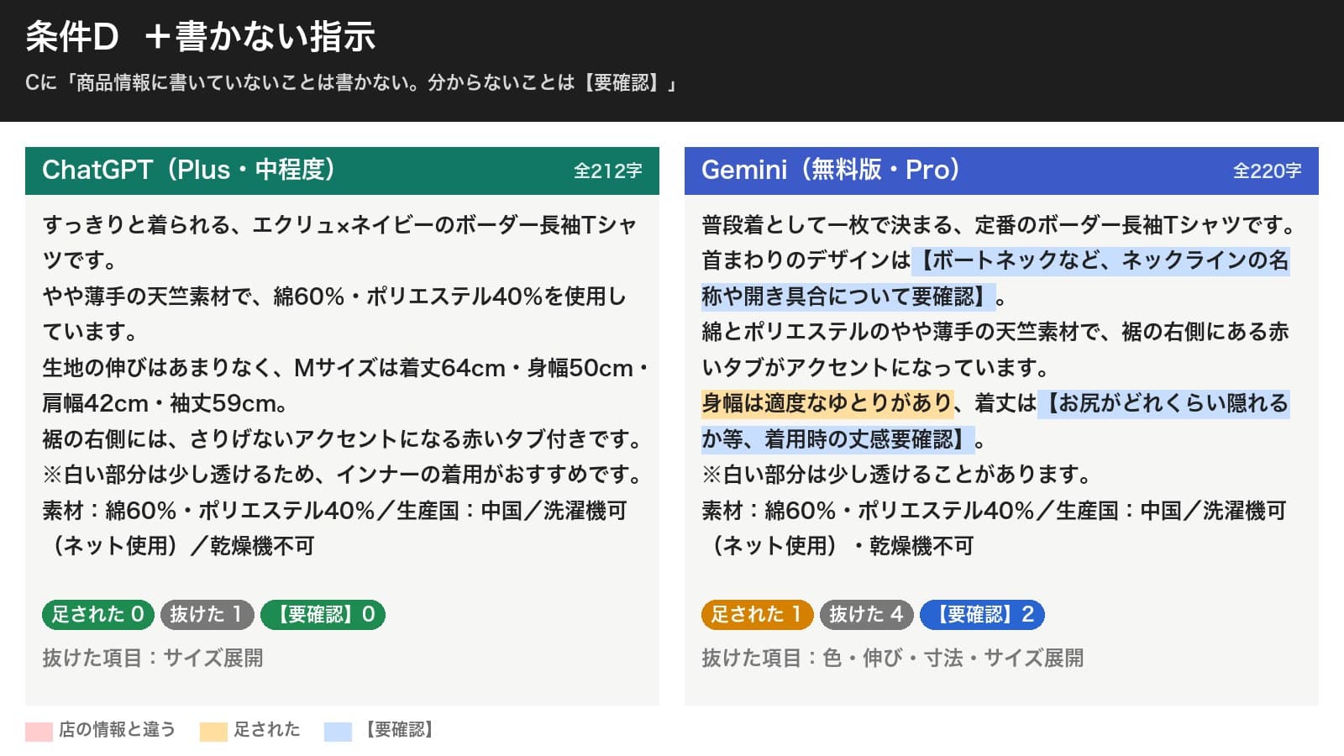
Task: Click the gray 抜けた 4 badge
Action: (x=866, y=615)
